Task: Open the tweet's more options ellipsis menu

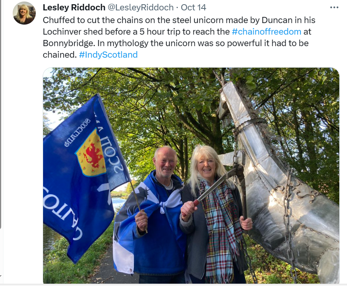Action: (x=334, y=8)
